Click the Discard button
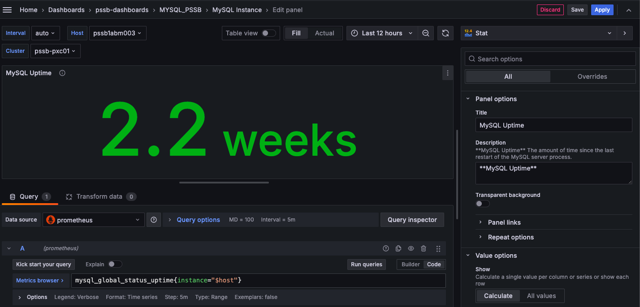Screen dimensions: 640x307 click(550, 10)
